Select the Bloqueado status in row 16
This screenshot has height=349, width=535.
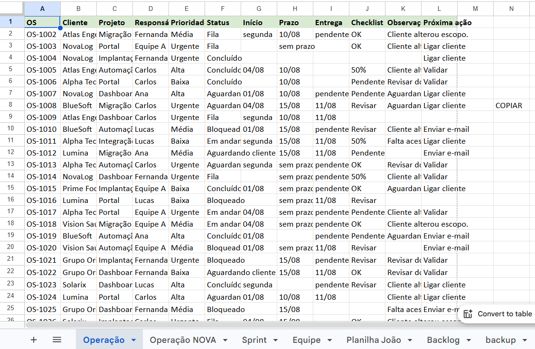223,201
